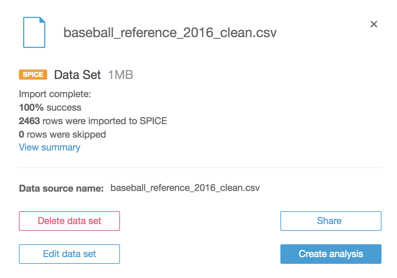This screenshot has width=397, height=278.
Task: Click the word SPICE in imported rows sentence
Action: tap(154, 121)
